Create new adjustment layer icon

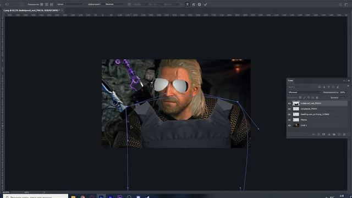[x=329, y=134]
